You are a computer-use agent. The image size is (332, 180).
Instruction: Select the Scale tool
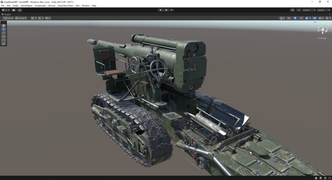pyautogui.click(x=3, y=36)
